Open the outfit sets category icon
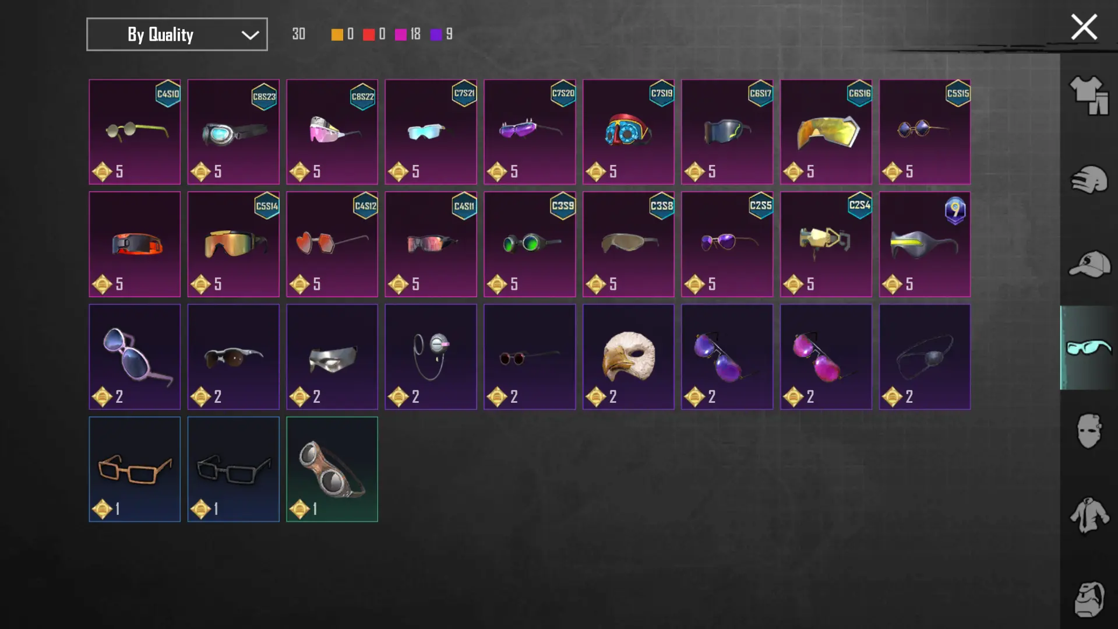This screenshot has height=629, width=1118. (1088, 96)
